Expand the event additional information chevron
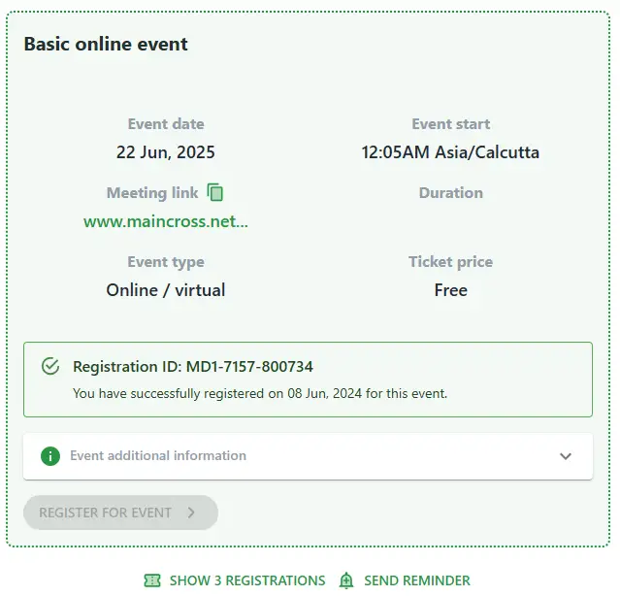Screen dimensions: 620x596 [566, 456]
